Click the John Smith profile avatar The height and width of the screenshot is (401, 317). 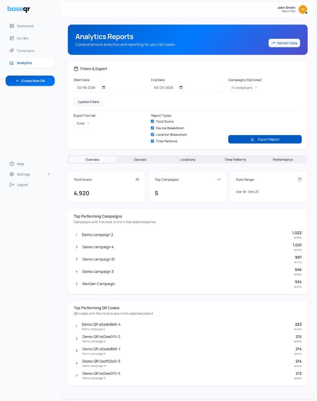[x=302, y=9]
